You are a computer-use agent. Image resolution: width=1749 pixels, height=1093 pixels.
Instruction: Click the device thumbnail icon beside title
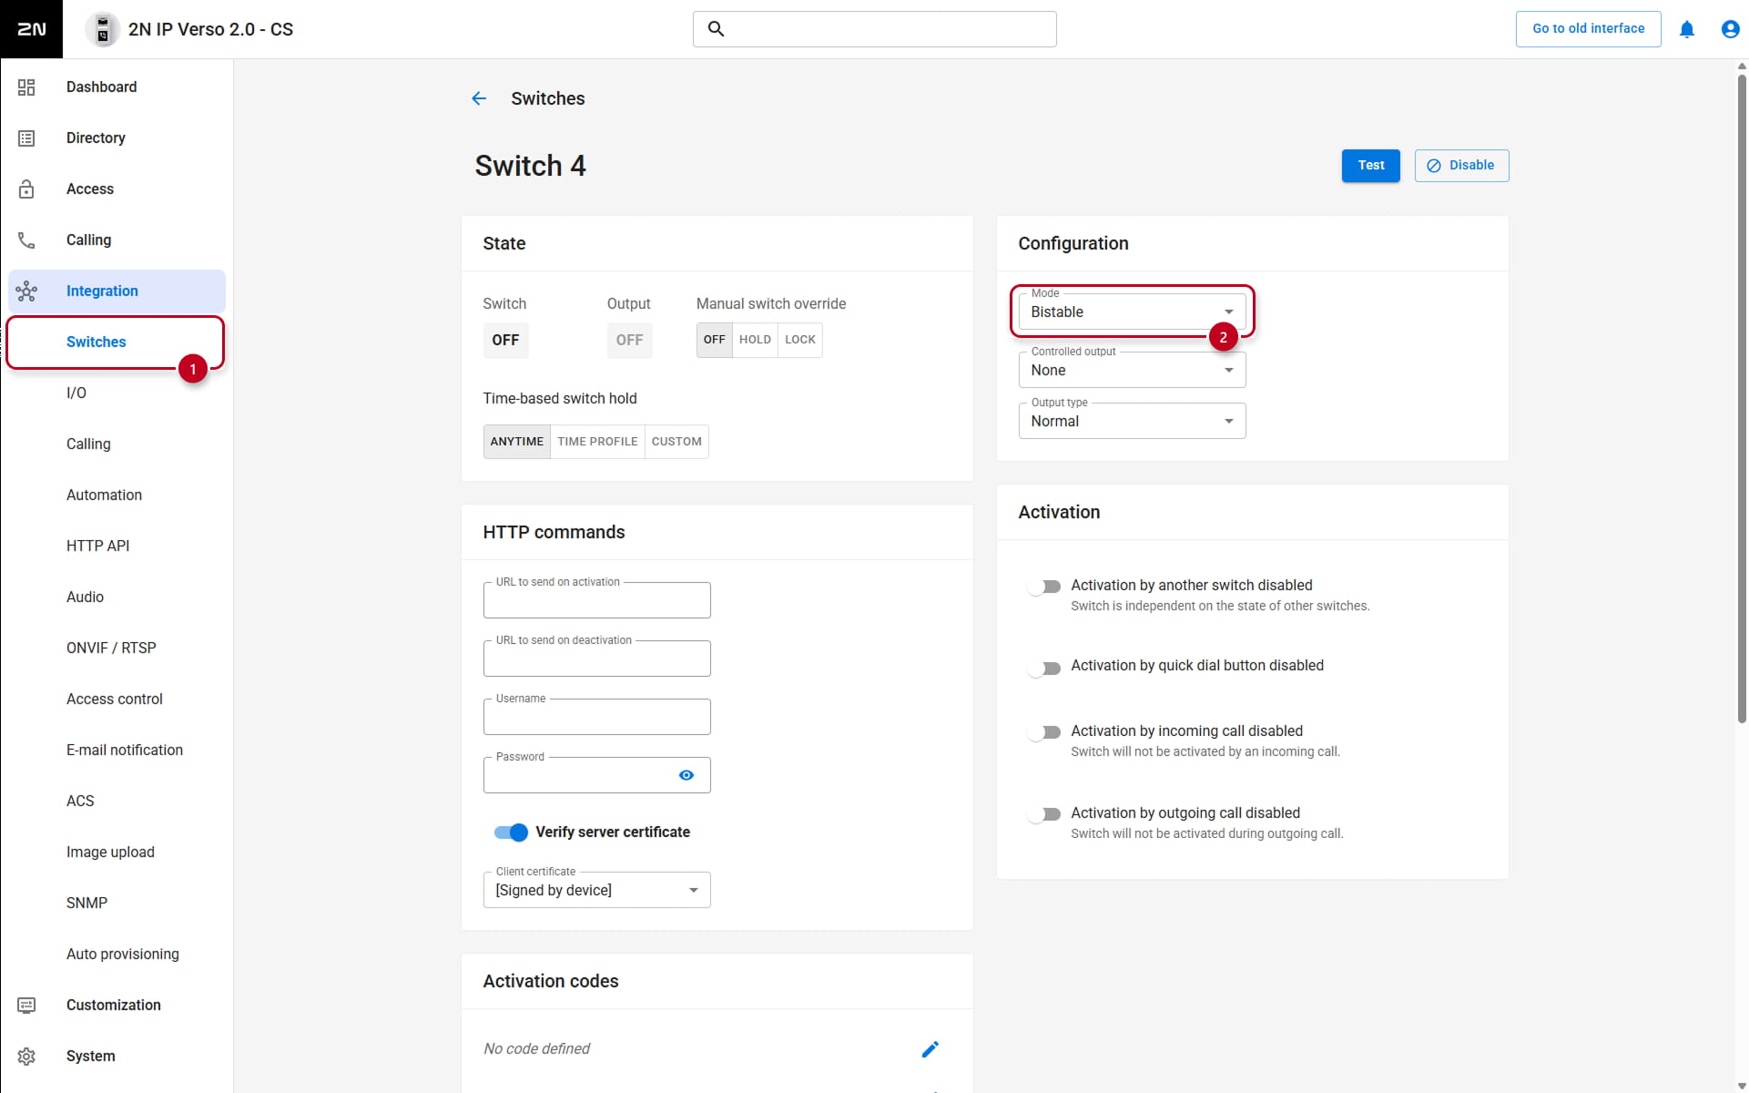[x=103, y=29]
